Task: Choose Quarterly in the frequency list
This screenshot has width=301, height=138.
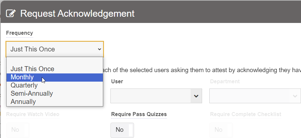Action: click(x=24, y=86)
